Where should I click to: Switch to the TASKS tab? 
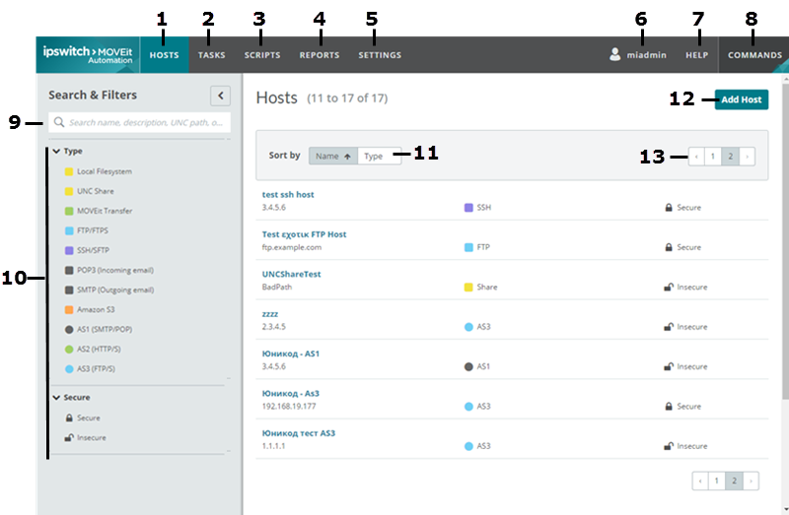211,55
